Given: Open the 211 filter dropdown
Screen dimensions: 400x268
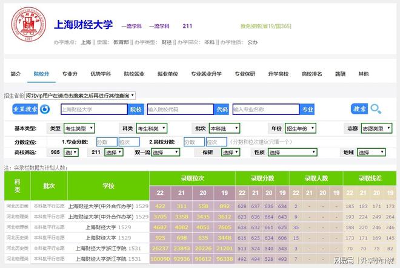Looking at the screenshot, I should coord(114,152).
